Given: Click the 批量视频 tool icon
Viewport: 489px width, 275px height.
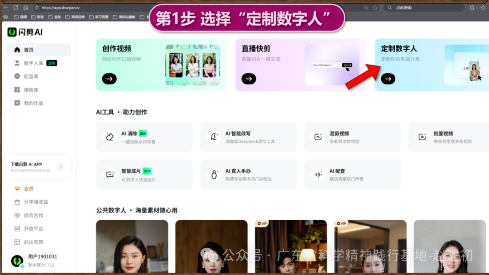Looking at the screenshot, I should 422,137.
